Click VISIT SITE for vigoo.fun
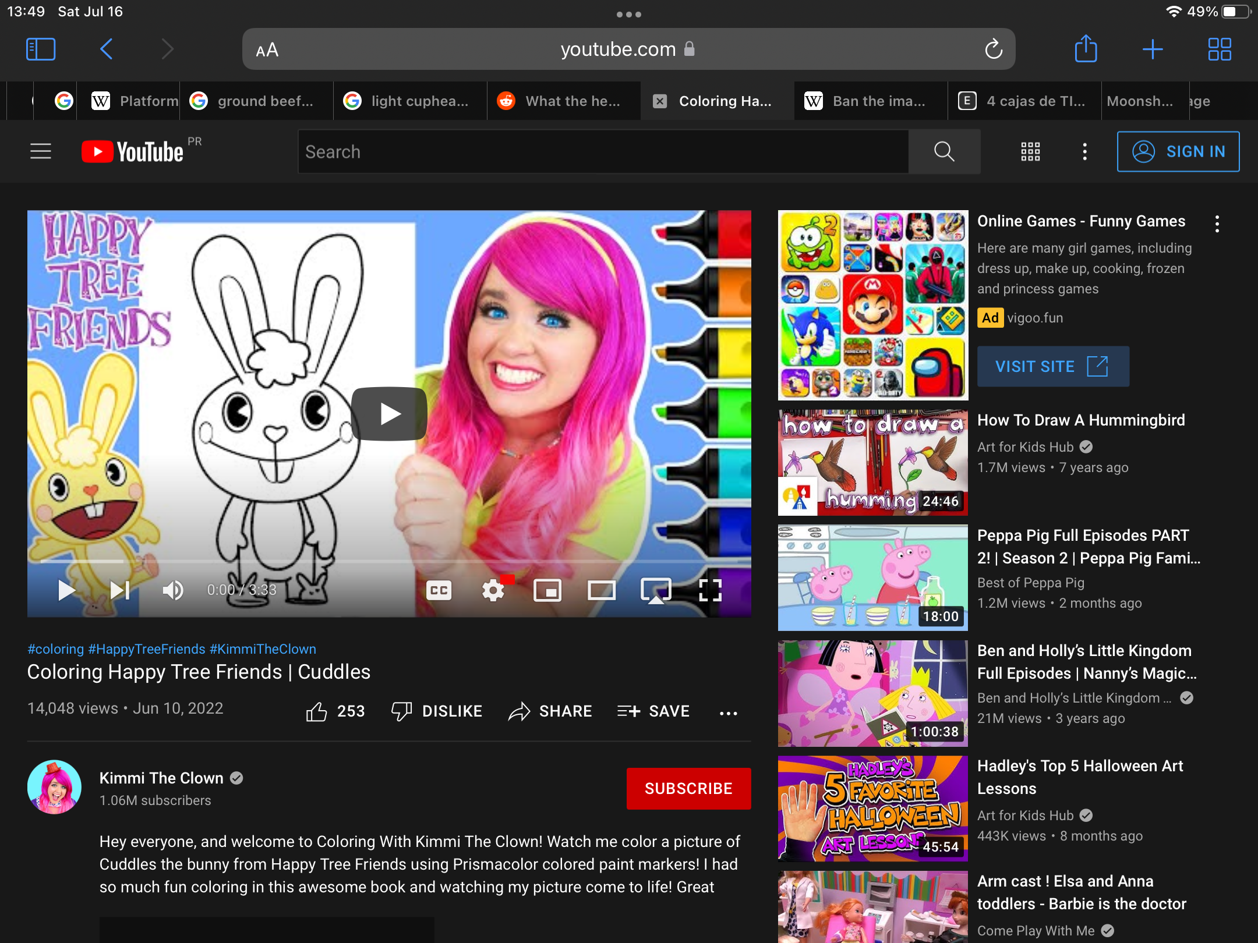 tap(1053, 366)
